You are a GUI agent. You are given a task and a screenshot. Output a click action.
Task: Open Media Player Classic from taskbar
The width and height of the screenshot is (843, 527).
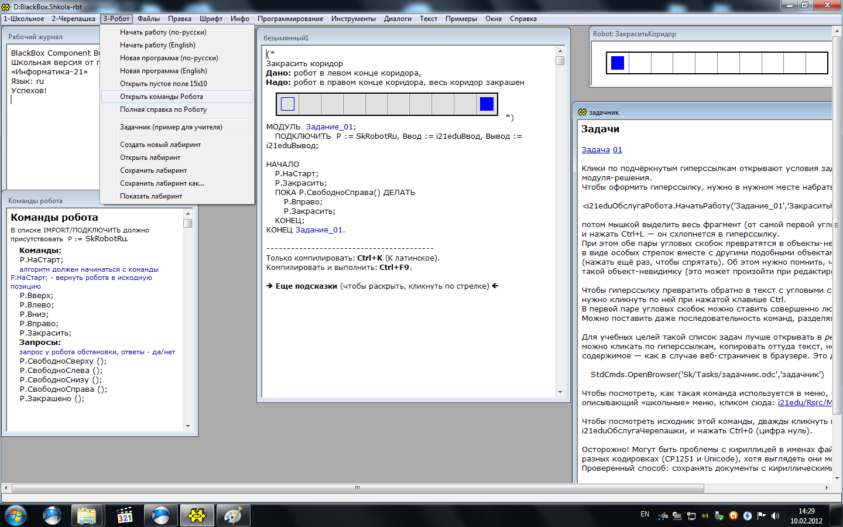(125, 515)
